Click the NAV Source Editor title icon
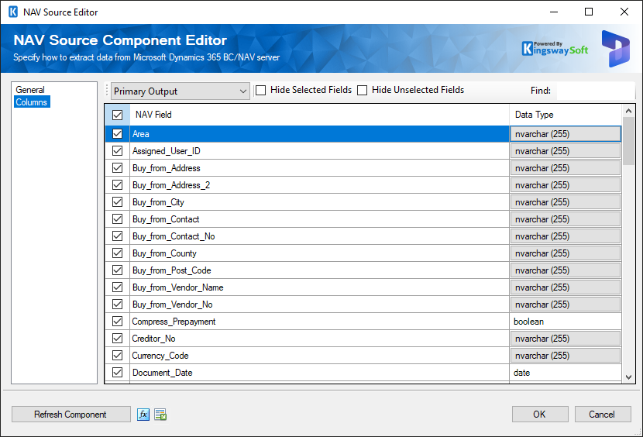The image size is (643, 437). pyautogui.click(x=13, y=12)
